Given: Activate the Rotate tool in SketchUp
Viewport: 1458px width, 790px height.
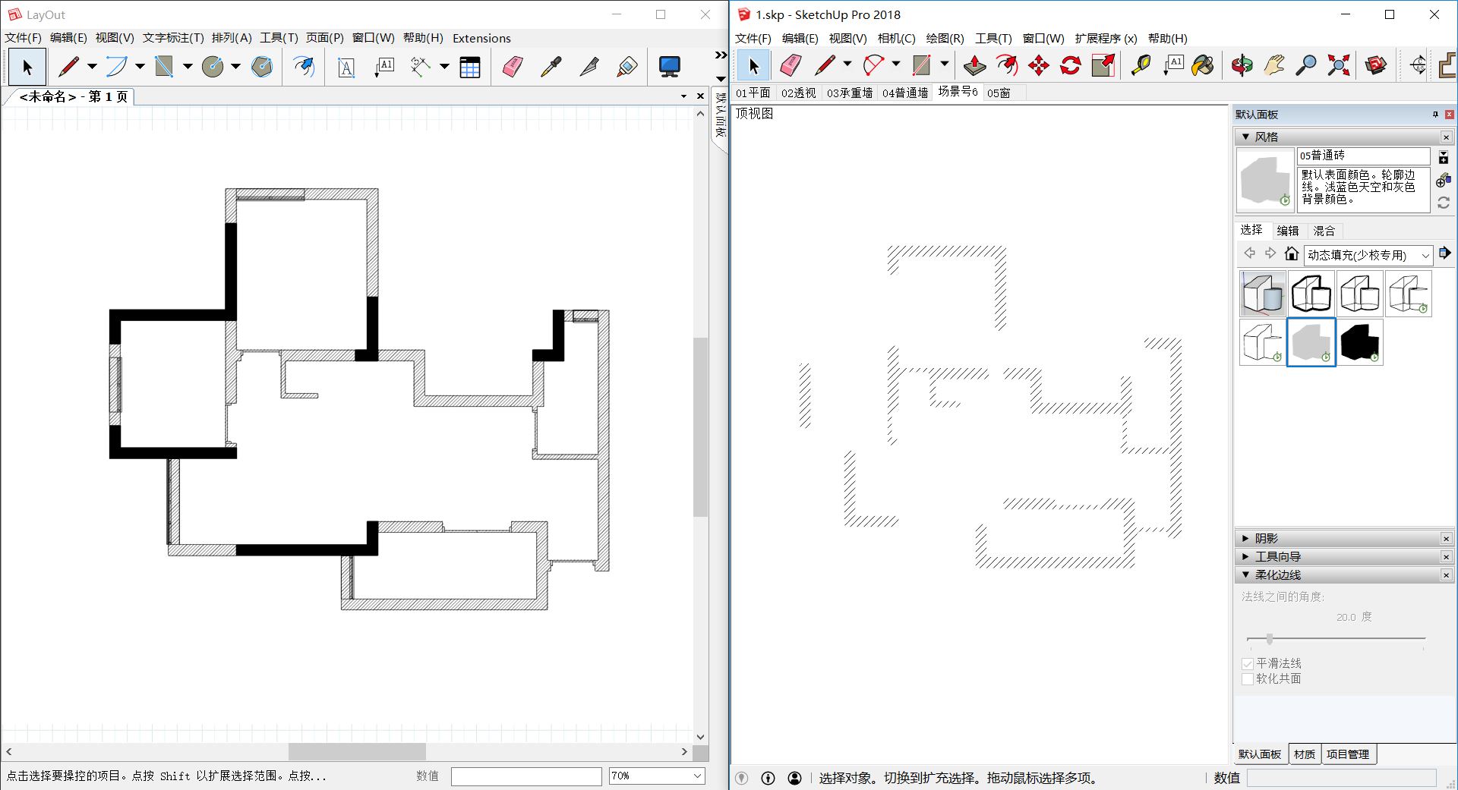Looking at the screenshot, I should [x=1071, y=66].
